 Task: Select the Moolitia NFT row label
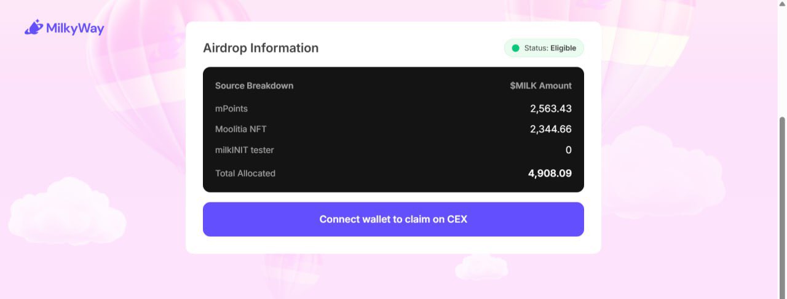(x=241, y=129)
